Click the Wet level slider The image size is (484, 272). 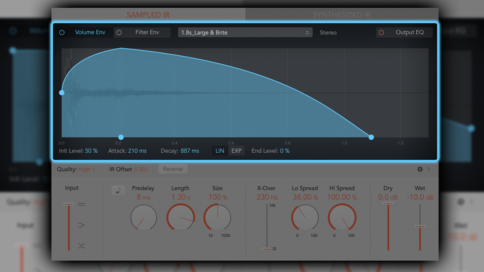420,226
